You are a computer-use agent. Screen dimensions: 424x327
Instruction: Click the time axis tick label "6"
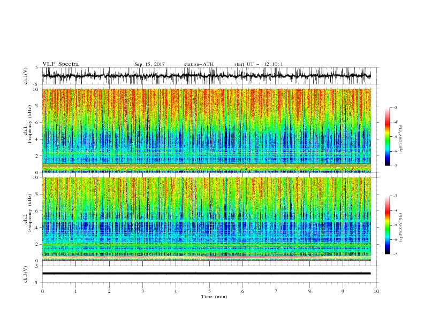[x=243, y=291]
